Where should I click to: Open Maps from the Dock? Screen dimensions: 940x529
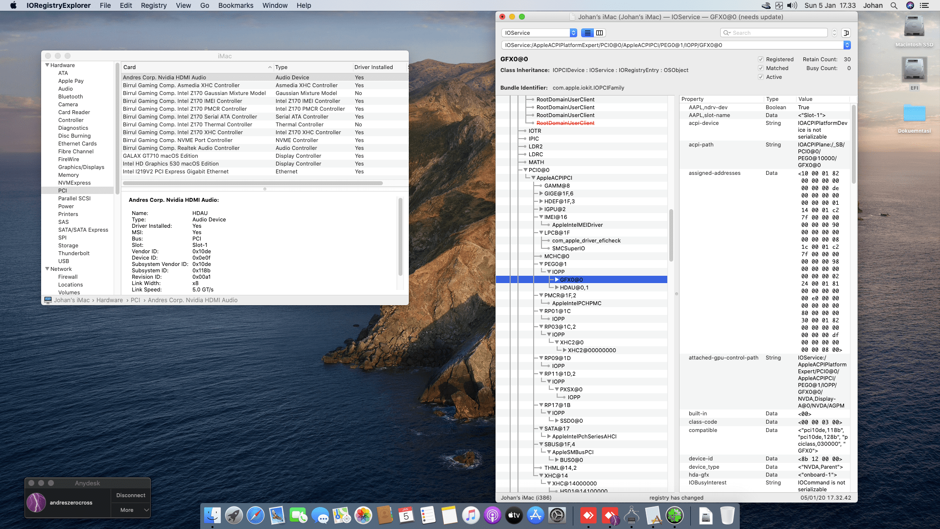point(342,515)
